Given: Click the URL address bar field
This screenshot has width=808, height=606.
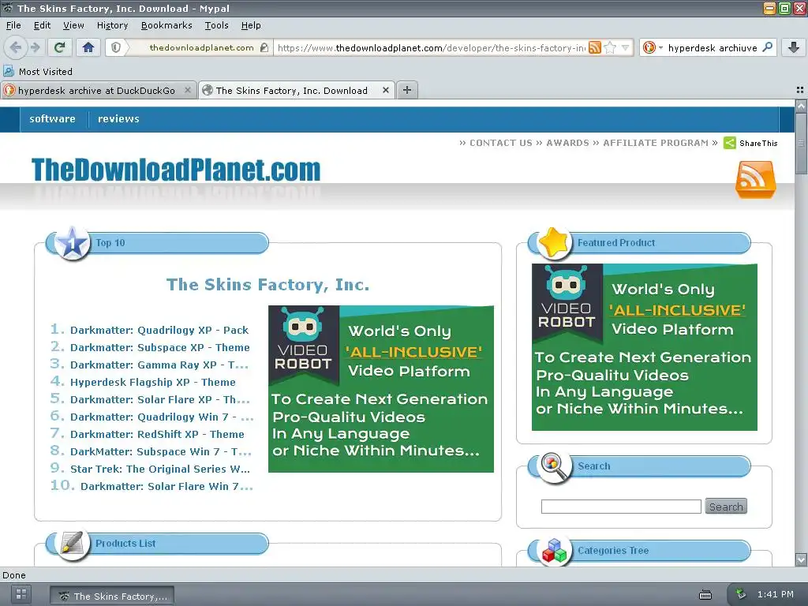Looking at the screenshot, I should [x=431, y=47].
